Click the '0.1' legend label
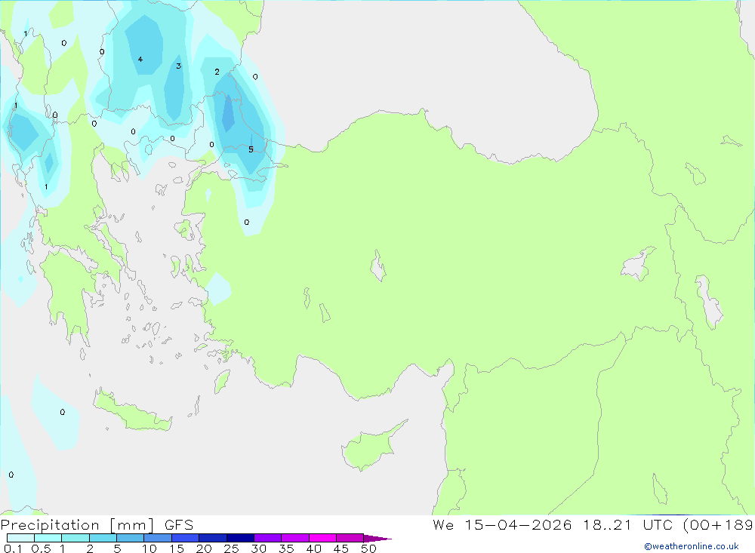The width and height of the screenshot is (755, 553). point(13,548)
